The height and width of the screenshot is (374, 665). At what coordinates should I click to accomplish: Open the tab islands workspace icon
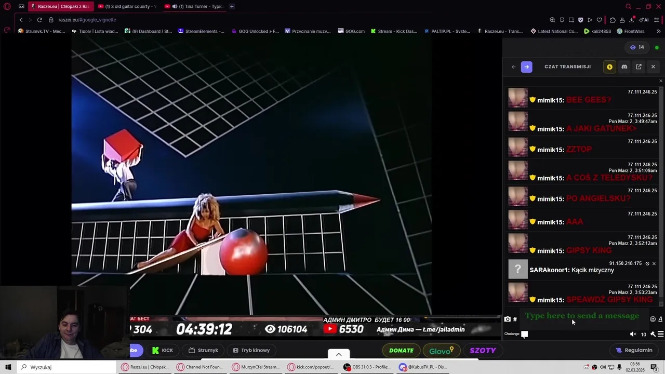point(21,6)
